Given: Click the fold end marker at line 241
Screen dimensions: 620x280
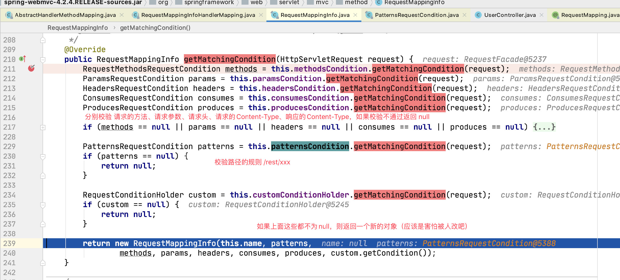Looking at the screenshot, I should click(x=43, y=263).
